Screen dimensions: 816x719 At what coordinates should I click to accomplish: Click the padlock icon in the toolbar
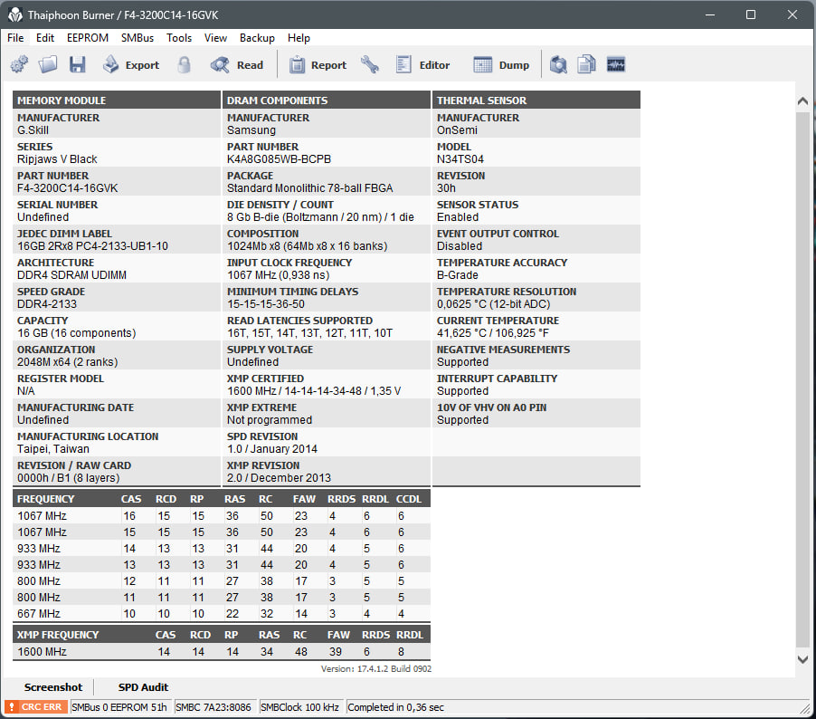pyautogui.click(x=184, y=64)
